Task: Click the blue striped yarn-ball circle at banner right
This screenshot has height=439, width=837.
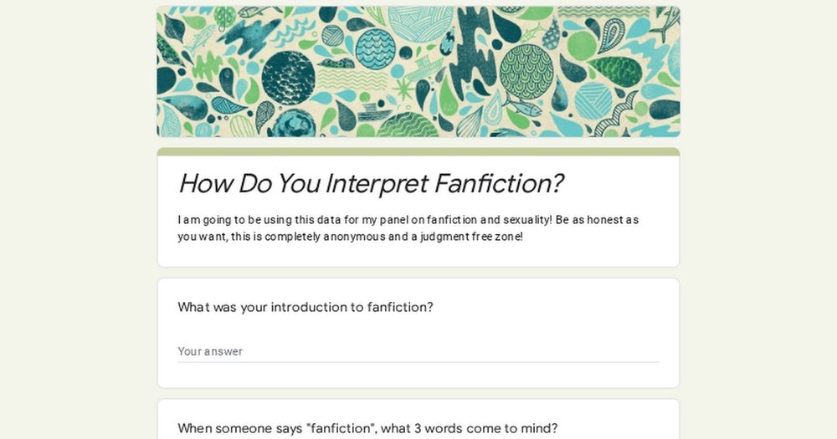Action: (593, 100)
